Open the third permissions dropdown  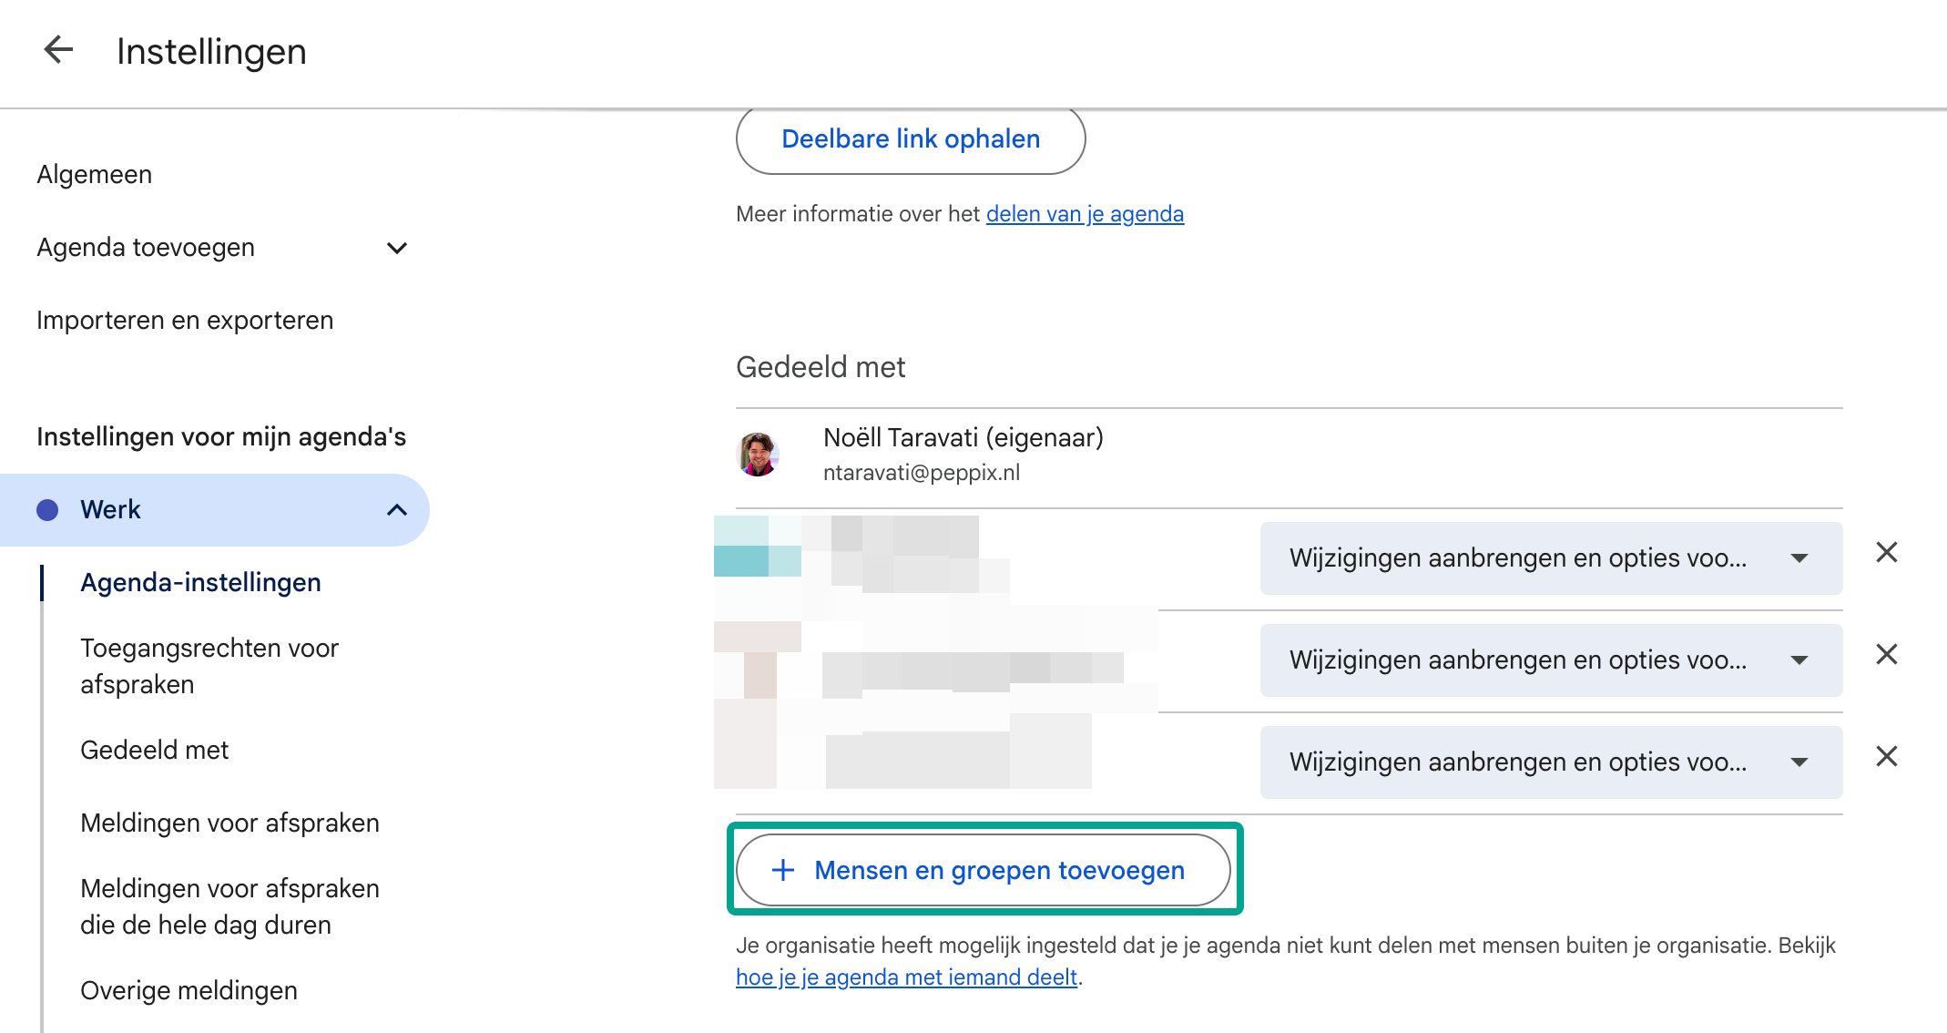1551,762
